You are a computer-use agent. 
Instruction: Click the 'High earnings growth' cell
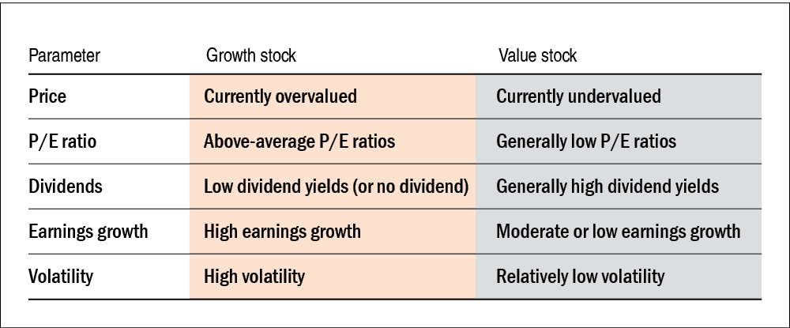pyautogui.click(x=282, y=232)
